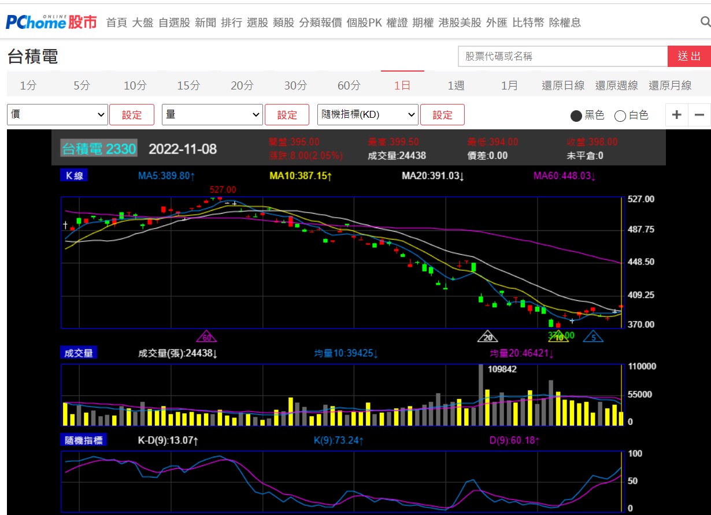Open 新聞 in the navigation bar
The height and width of the screenshot is (515, 711).
(205, 23)
